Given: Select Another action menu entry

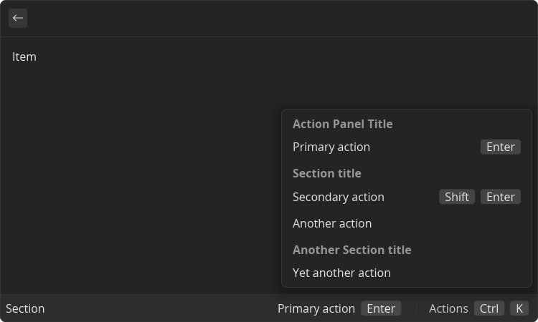Looking at the screenshot, I should click(407, 223).
